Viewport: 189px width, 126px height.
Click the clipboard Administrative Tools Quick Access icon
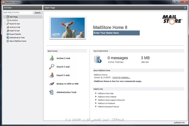coord(51,92)
